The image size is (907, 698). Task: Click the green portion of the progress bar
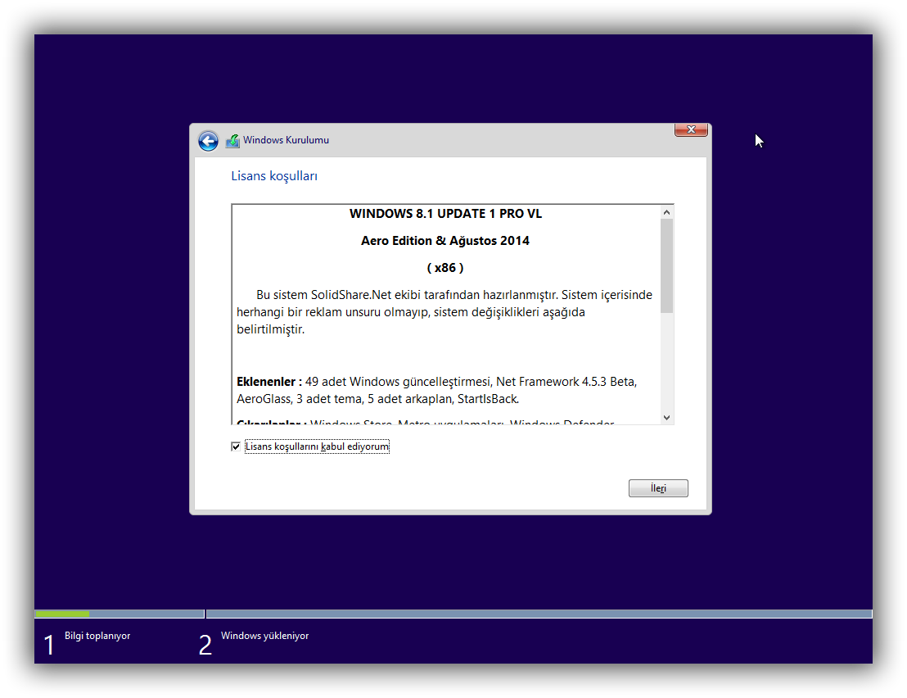point(62,614)
